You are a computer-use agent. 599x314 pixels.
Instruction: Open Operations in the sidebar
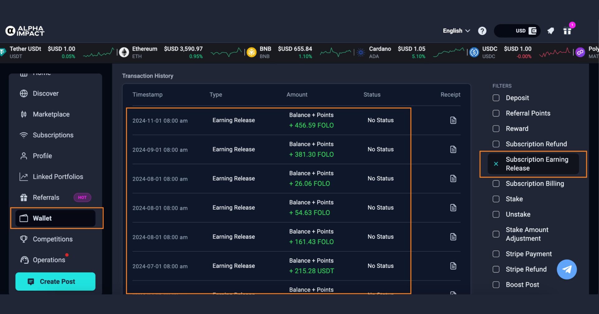[56, 260]
